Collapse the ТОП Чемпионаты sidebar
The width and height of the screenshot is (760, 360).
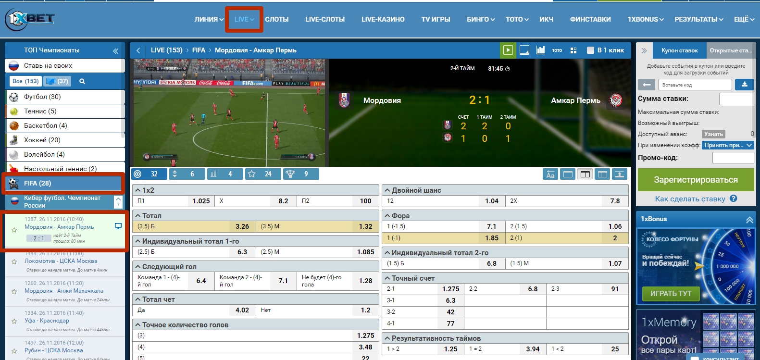pos(115,50)
